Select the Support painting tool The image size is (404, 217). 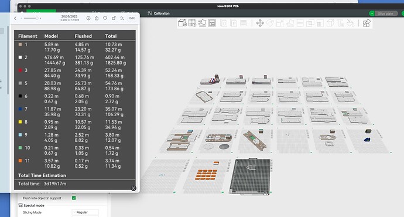(x=320, y=23)
